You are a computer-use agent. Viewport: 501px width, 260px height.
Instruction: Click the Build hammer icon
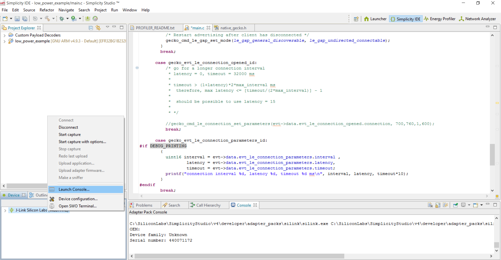tap(47, 19)
